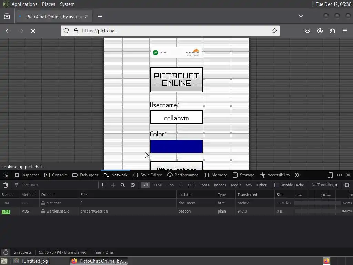Add a new request with plus icon

(x=113, y=185)
